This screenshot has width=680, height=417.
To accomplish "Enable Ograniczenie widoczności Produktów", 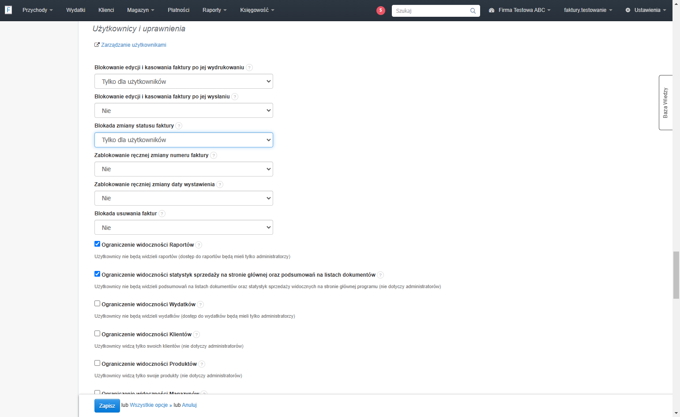I will click(x=97, y=363).
